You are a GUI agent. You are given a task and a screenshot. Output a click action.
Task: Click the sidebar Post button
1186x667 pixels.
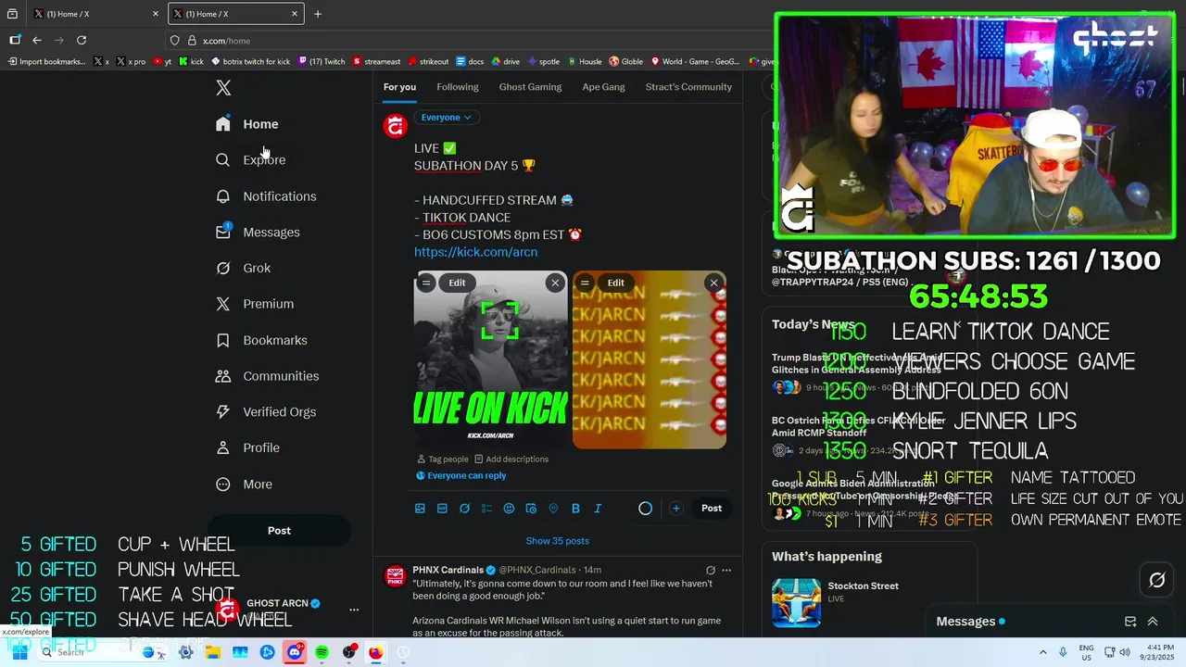[279, 531]
